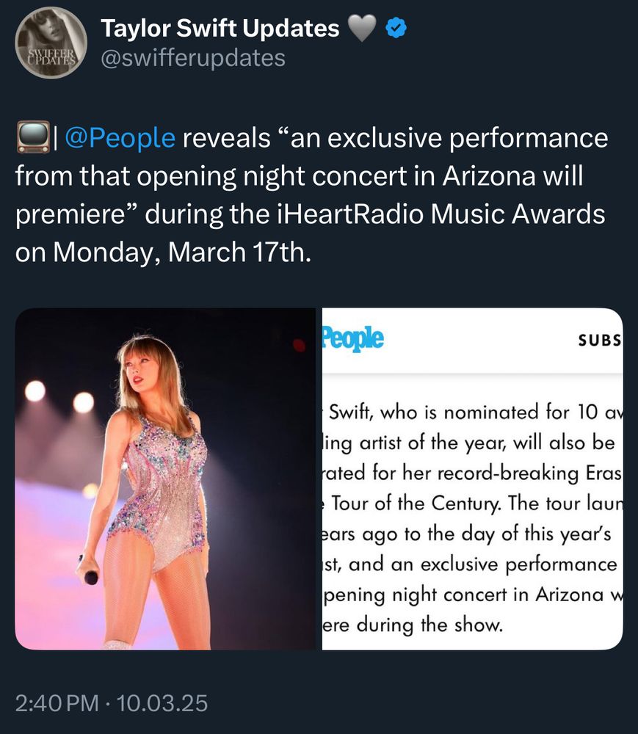Click the Taylor Swift Updates display name
This screenshot has height=734, width=638.
point(220,29)
